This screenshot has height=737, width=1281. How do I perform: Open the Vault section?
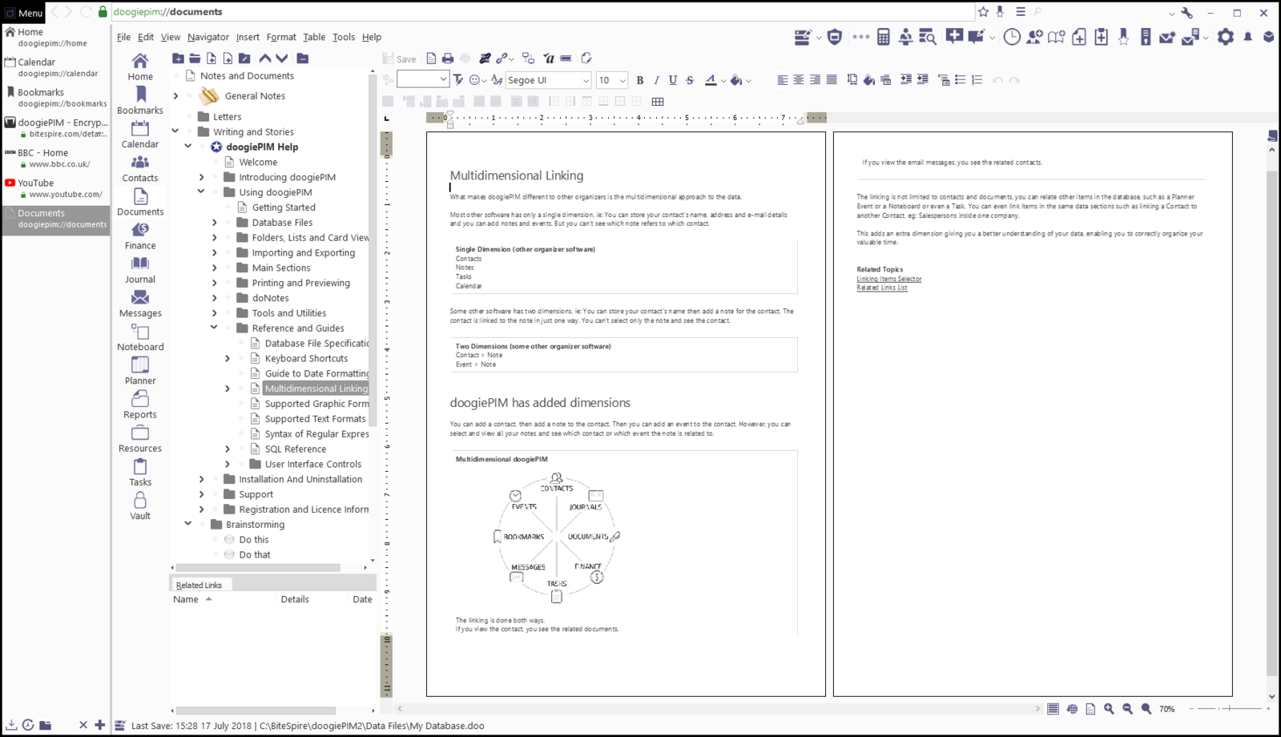(x=140, y=506)
